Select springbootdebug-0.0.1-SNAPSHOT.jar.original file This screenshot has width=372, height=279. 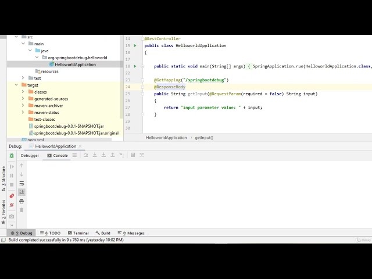coord(74,133)
